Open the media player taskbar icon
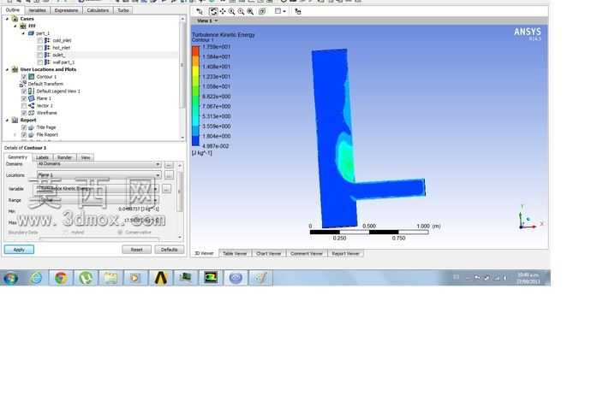The width and height of the screenshot is (603, 401). click(x=135, y=278)
